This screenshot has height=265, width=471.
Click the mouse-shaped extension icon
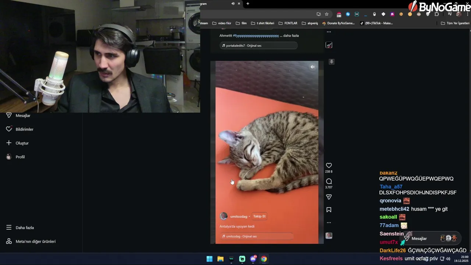(375, 14)
